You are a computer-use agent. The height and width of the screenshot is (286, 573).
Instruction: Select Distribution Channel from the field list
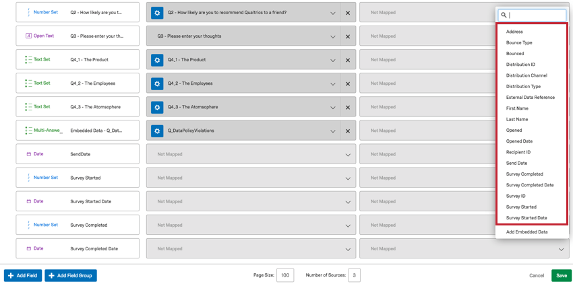coord(526,75)
